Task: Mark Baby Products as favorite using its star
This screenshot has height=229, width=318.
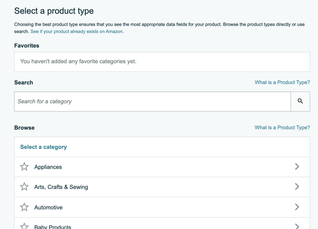Action: [24, 226]
